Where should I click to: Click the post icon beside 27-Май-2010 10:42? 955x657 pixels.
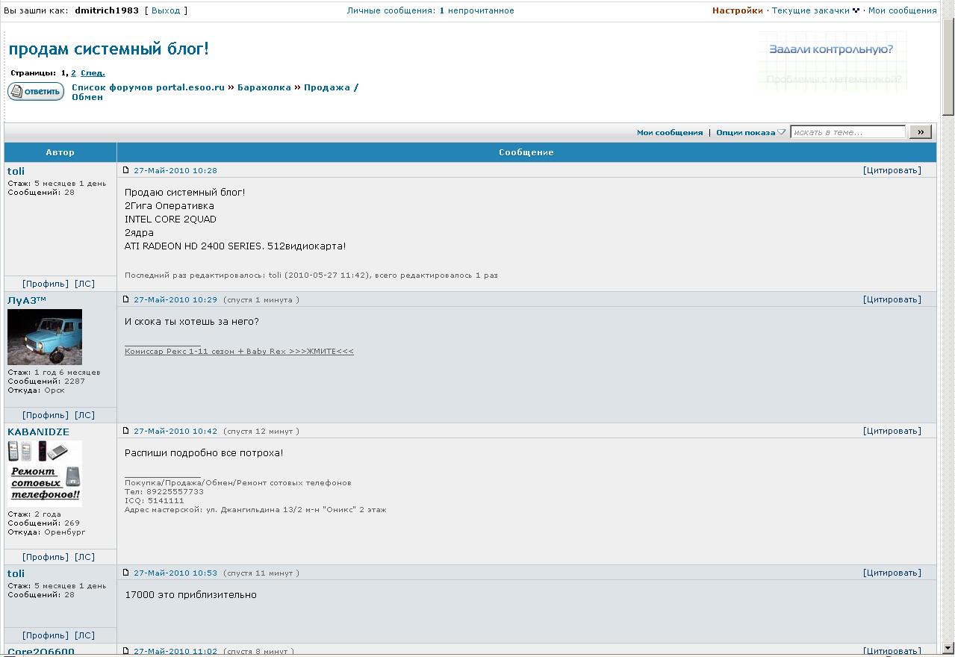click(x=126, y=431)
